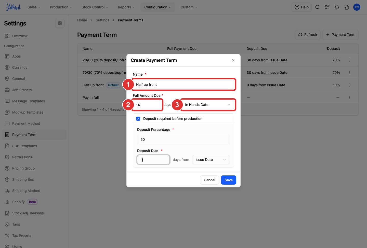The width and height of the screenshot is (367, 248).
Task: Expand the Stock Control menu
Action: tap(95, 7)
